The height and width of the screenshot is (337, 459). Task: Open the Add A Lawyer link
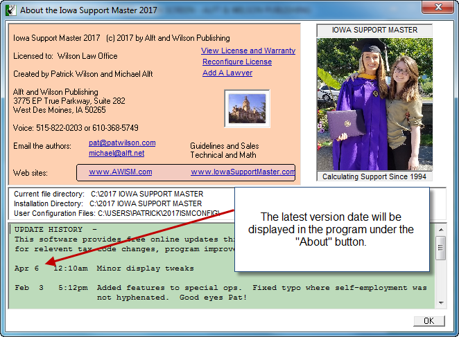[227, 73]
